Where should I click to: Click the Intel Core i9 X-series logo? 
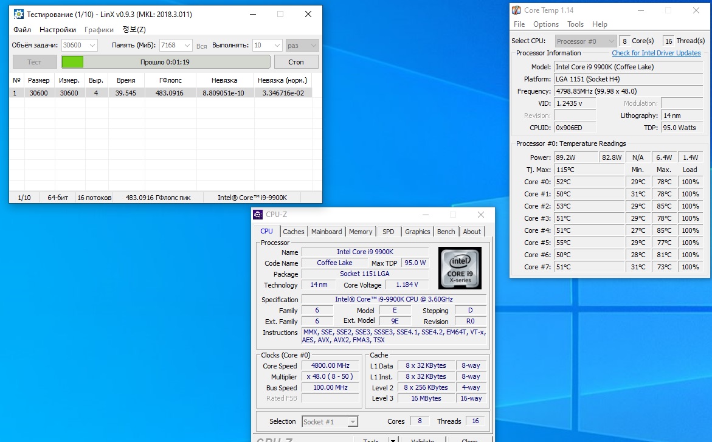[x=460, y=268]
